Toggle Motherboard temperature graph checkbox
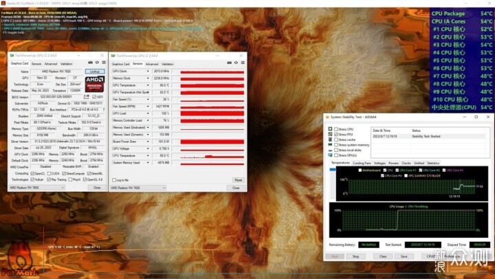Viewport: 495px width, 279px height. tap(360, 170)
